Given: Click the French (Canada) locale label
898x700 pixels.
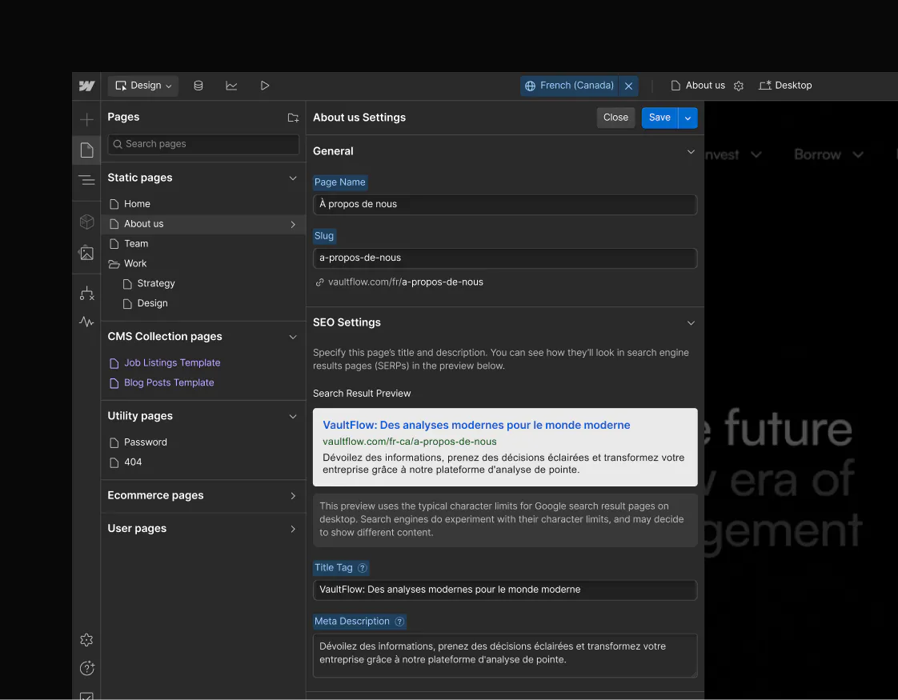Looking at the screenshot, I should pyautogui.click(x=577, y=86).
